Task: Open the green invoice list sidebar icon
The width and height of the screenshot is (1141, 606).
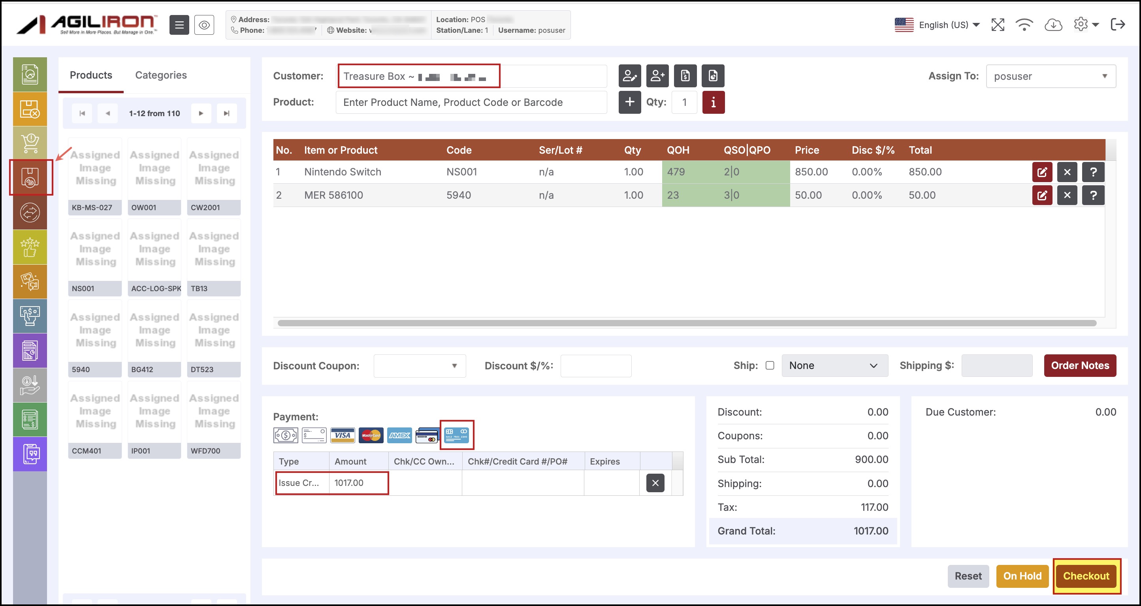Action: point(30,420)
